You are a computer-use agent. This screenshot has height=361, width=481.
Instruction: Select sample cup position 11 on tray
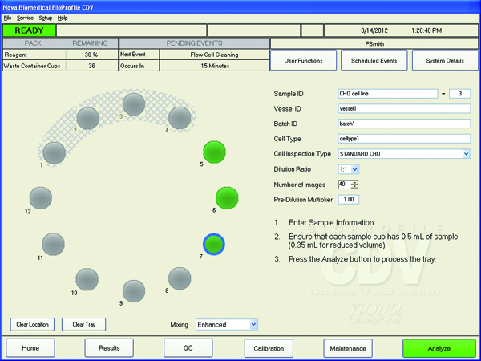click(x=54, y=245)
